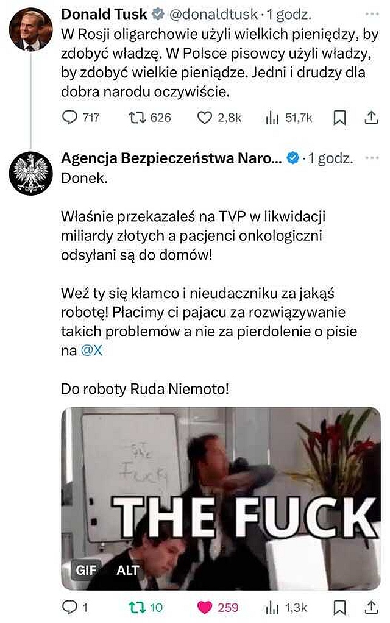Play the THE FUCK GIF
This screenshot has height=623, width=390.
[221, 498]
